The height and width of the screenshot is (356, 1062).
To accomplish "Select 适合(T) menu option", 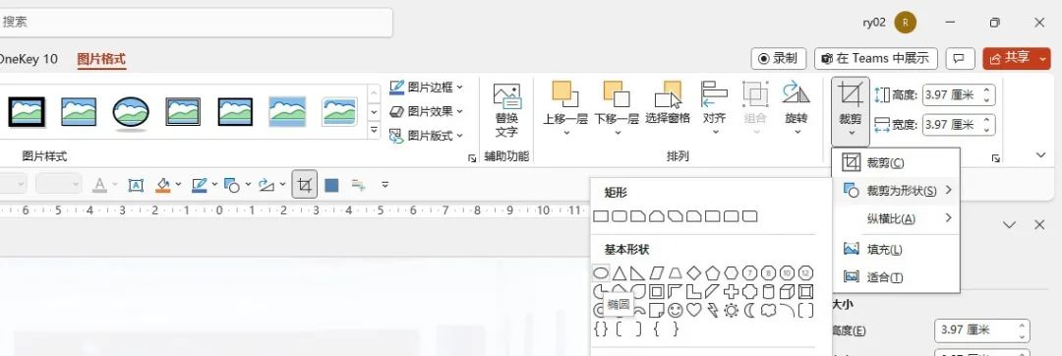I will point(896,276).
